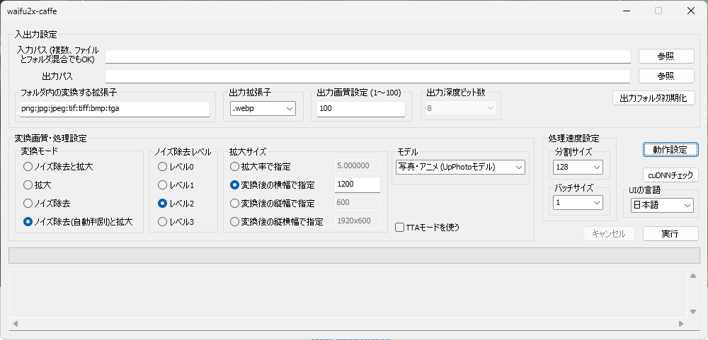Change UI language via 日本語 dropdown
The width and height of the screenshot is (708, 340).
661,206
